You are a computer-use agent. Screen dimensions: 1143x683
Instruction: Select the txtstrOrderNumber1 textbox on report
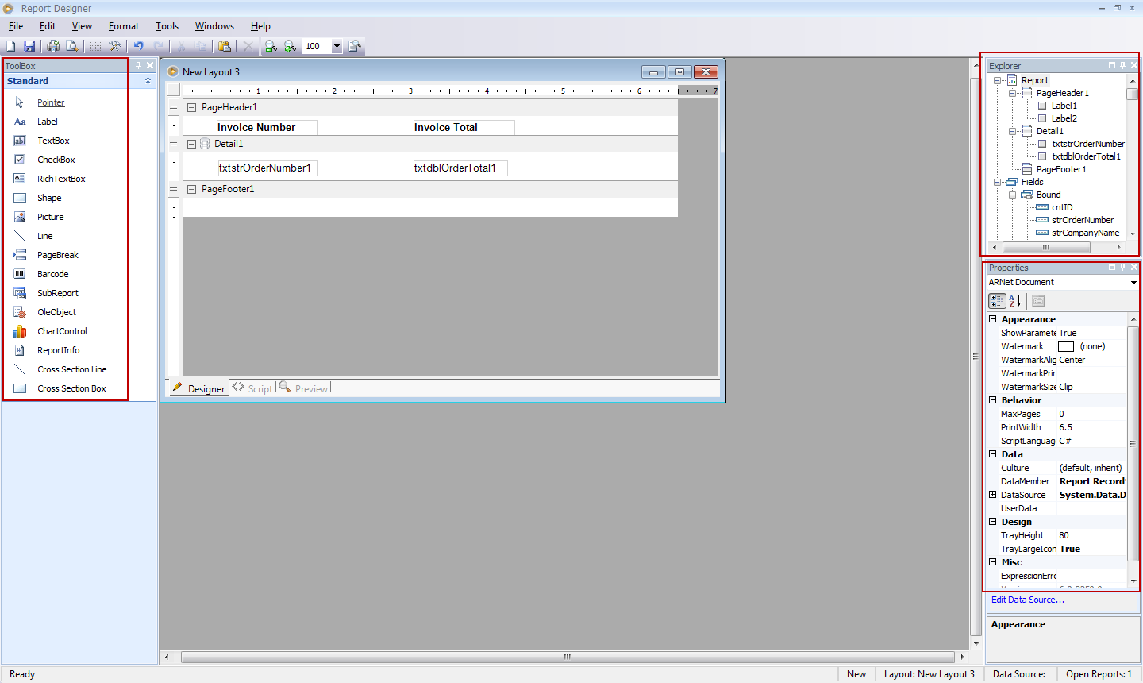tap(267, 168)
